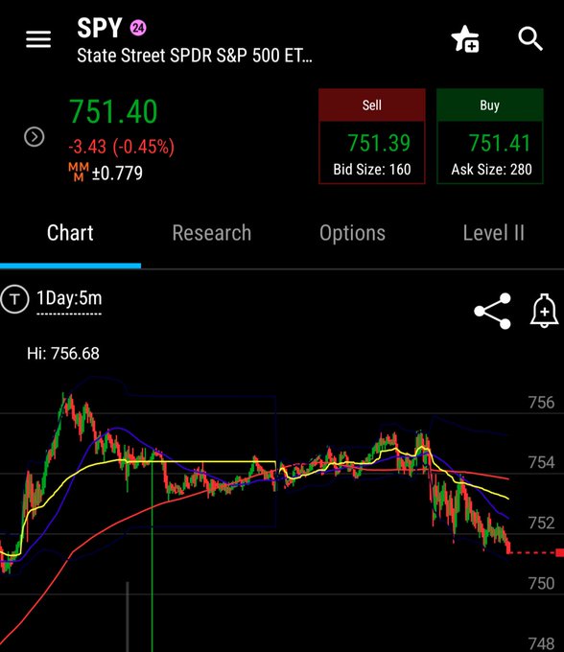Tap the Market Maker Move MMM icon
Screen dimensions: 564x652
79,173
